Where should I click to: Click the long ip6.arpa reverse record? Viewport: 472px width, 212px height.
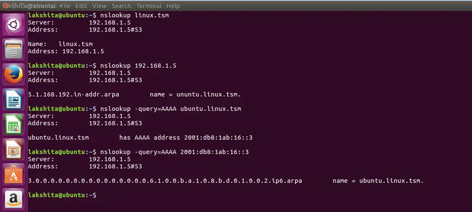point(165,181)
